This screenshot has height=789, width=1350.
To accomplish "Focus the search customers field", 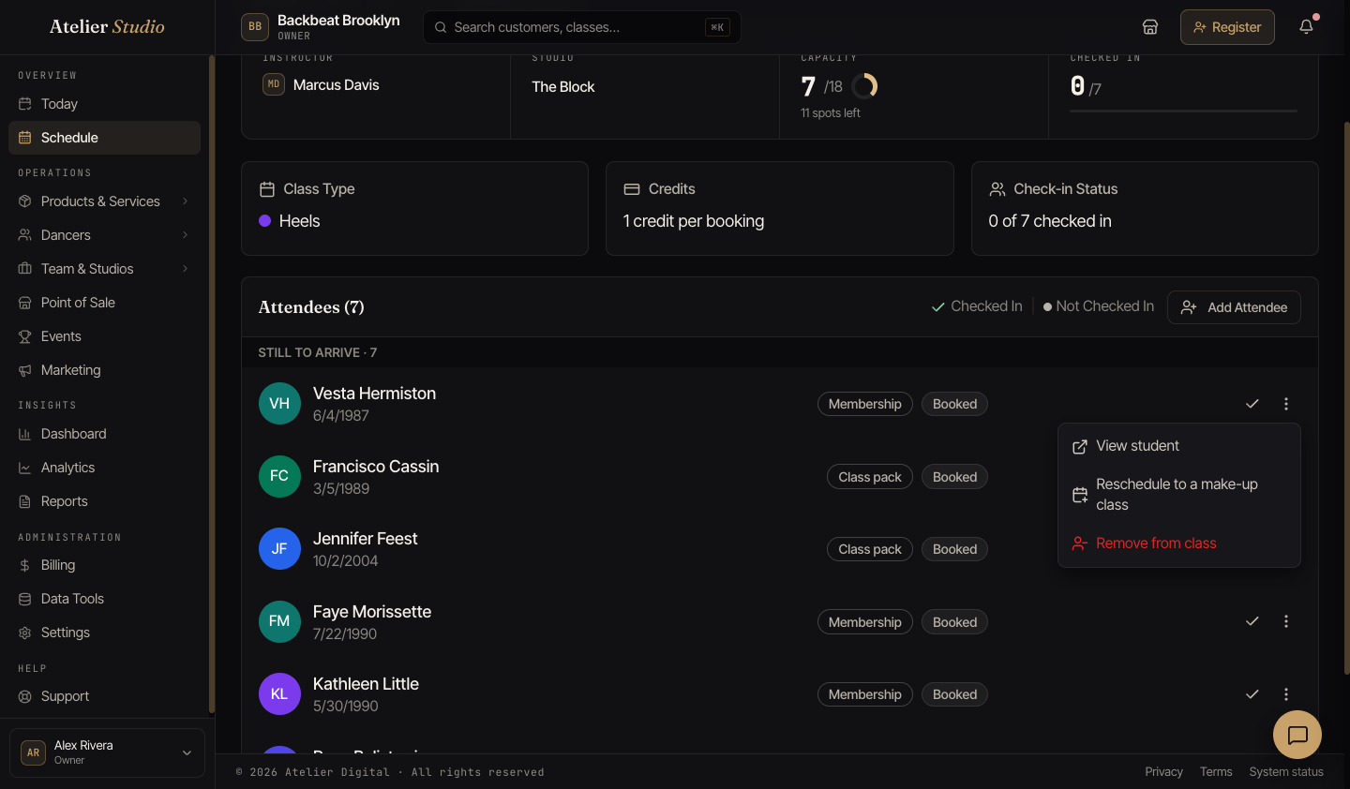I will (x=582, y=27).
